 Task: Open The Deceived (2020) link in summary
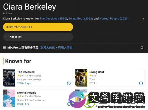tap(53, 19)
